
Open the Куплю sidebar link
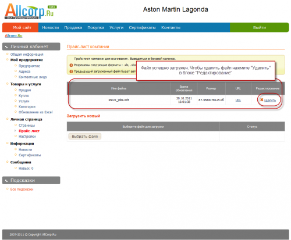[24, 95]
